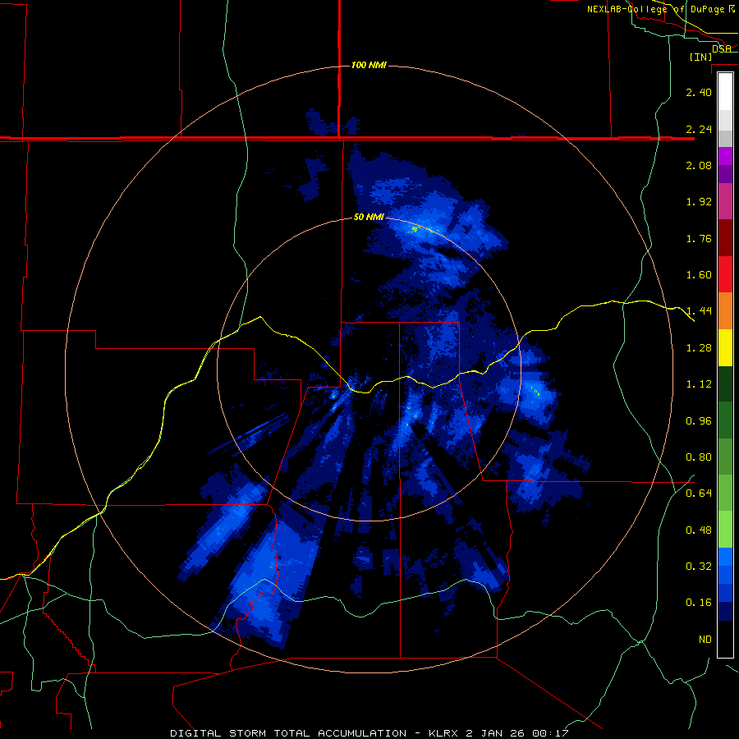Select the 1.12 legend value
739x739 pixels.
tap(699, 384)
